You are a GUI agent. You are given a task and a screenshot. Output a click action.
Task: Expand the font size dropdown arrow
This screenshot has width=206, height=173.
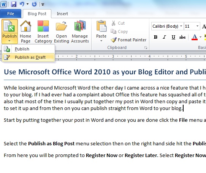tap(197, 26)
